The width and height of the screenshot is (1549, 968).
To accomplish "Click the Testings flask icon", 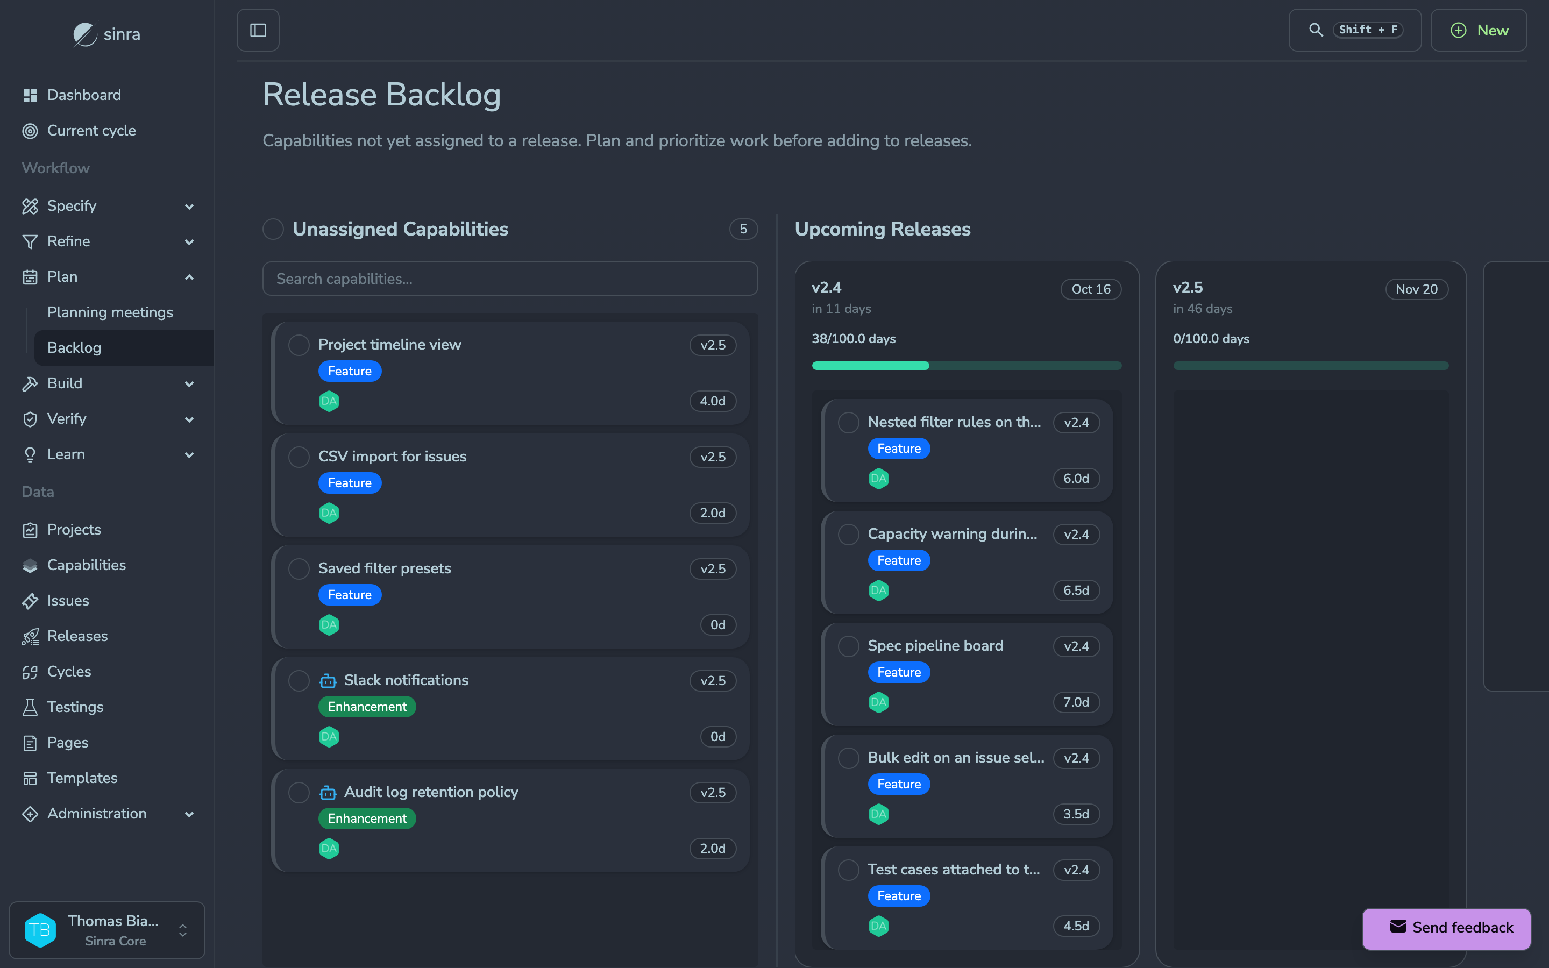I will [30, 707].
